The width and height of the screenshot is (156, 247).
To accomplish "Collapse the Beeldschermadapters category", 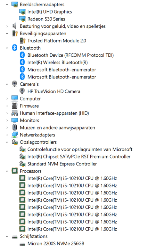I will coord(7,5).
